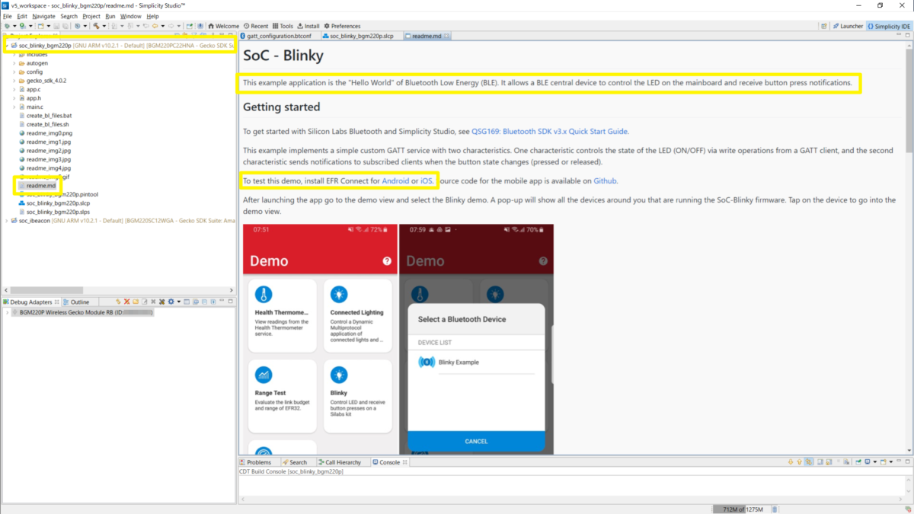Select readme_img0.png in the project tree
914x514 pixels.
coord(48,133)
